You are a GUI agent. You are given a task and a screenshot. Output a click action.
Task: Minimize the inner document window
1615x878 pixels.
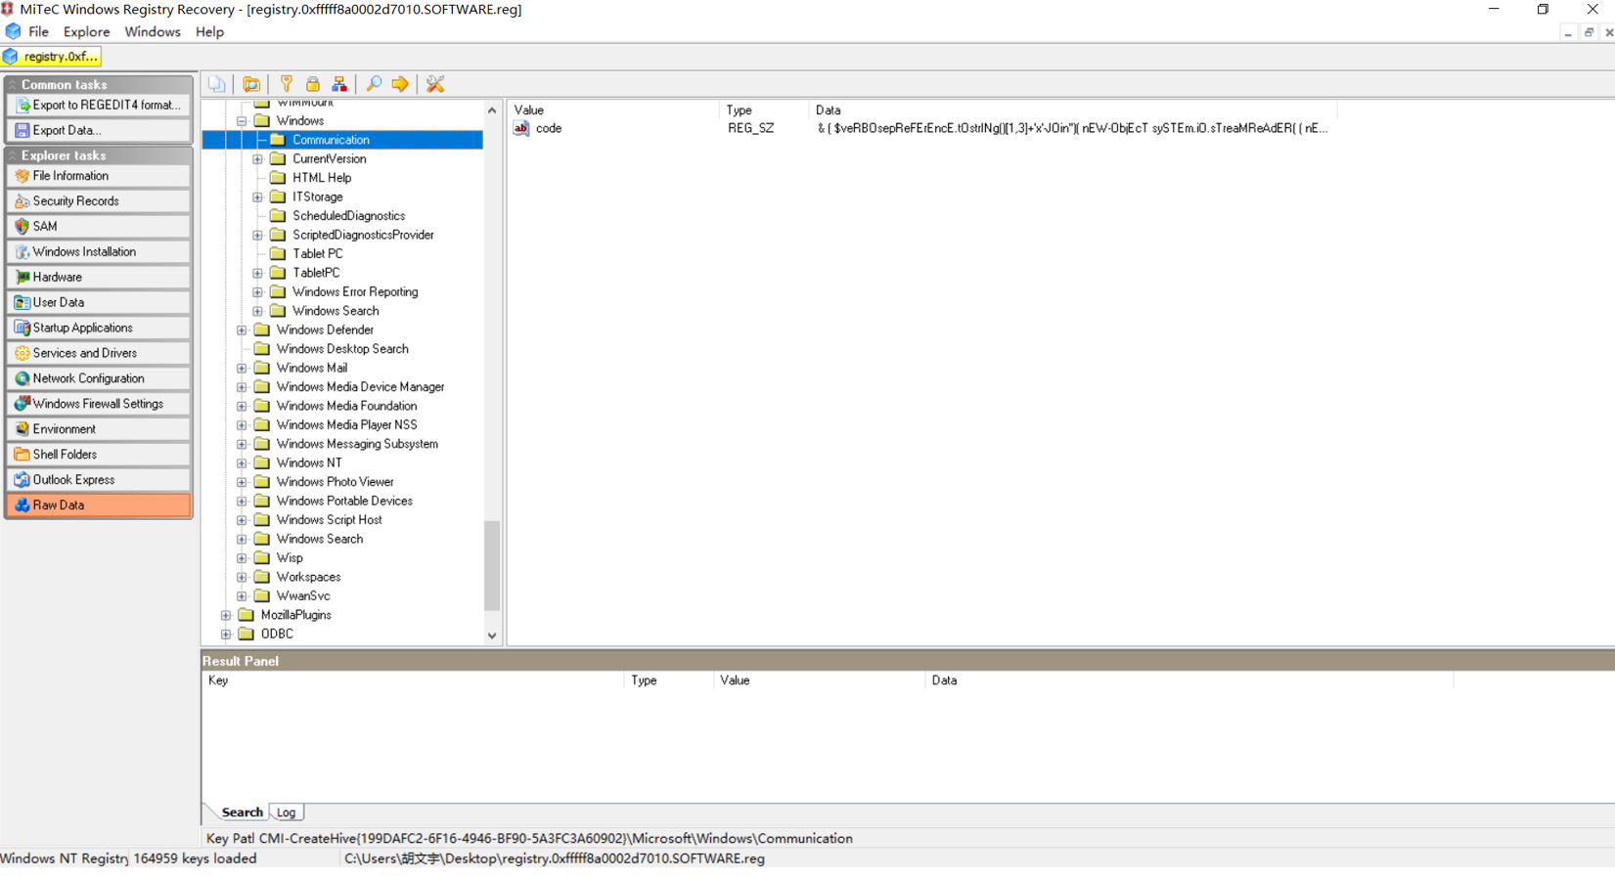click(x=1568, y=32)
